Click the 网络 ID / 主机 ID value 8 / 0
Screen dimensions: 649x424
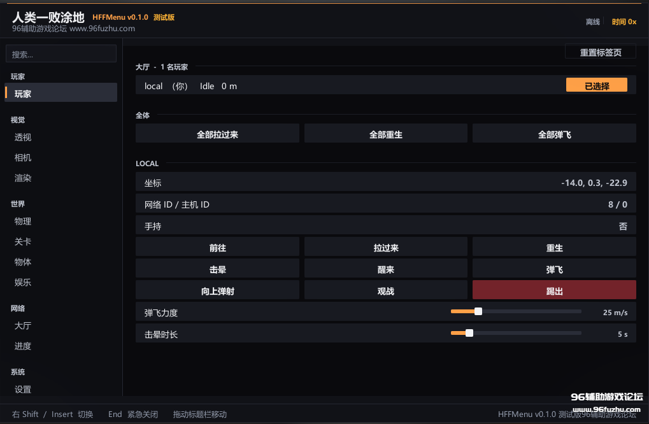tap(618, 204)
